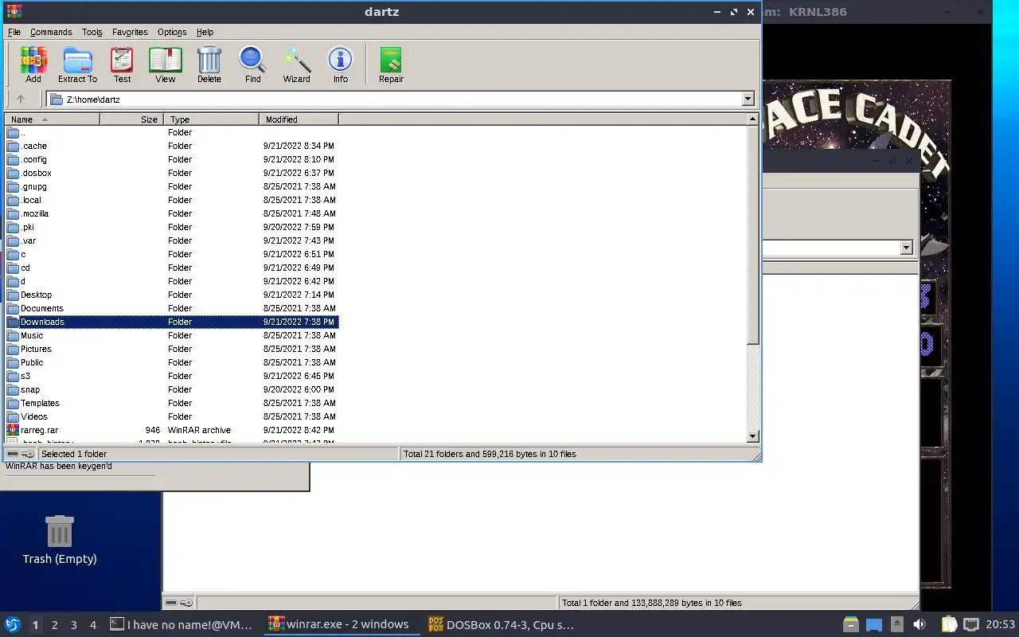Open the Commands menu
The height and width of the screenshot is (637, 1019).
click(51, 32)
